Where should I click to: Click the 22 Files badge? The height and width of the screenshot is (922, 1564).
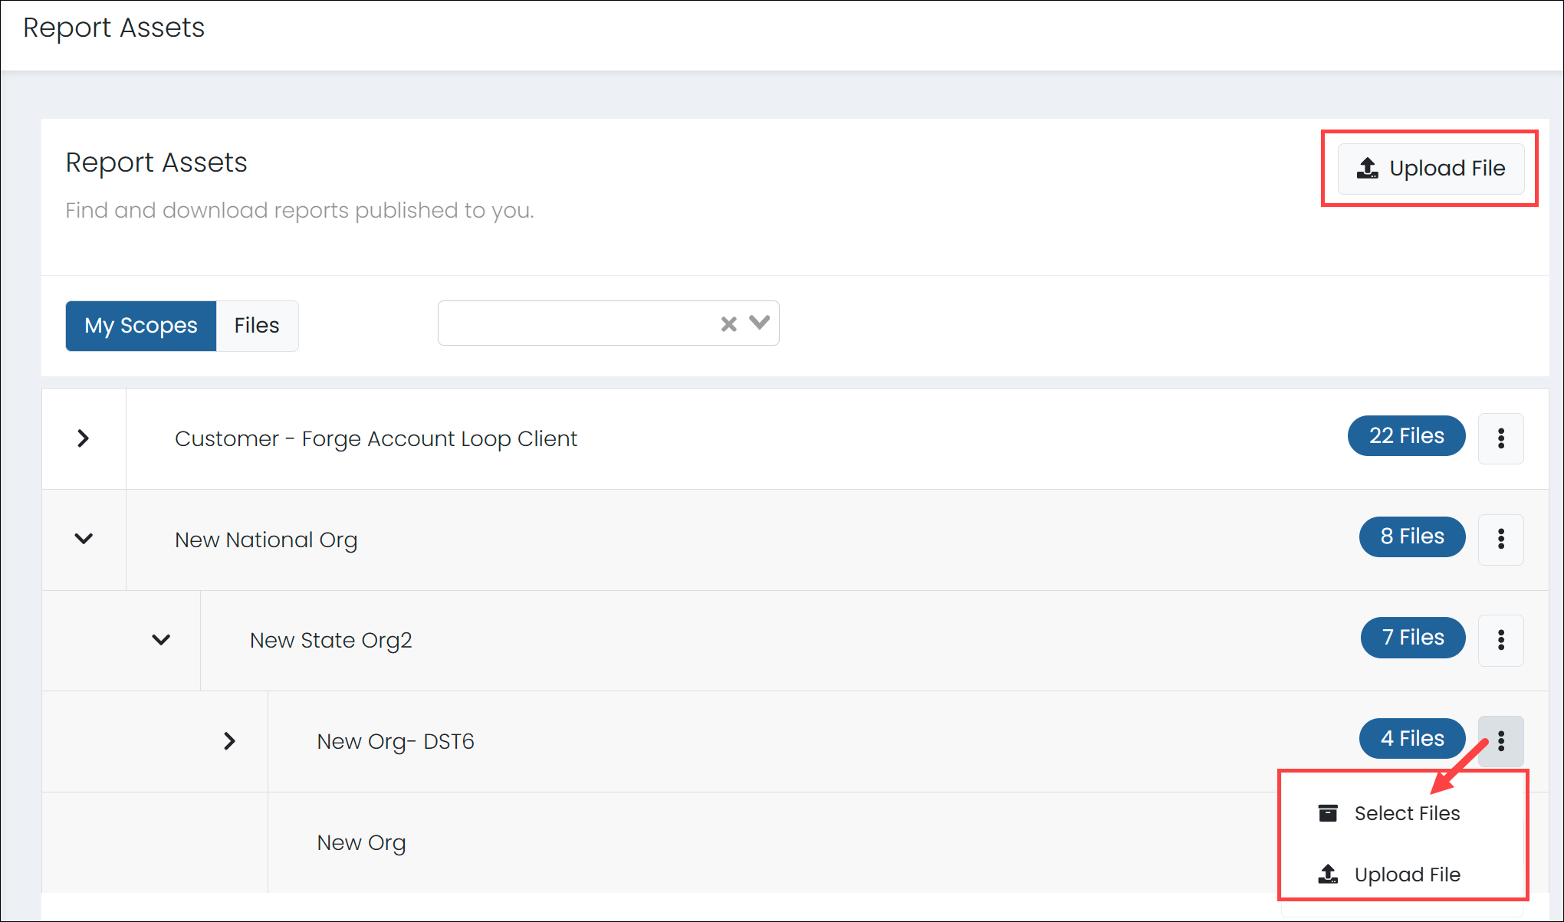1406,436
